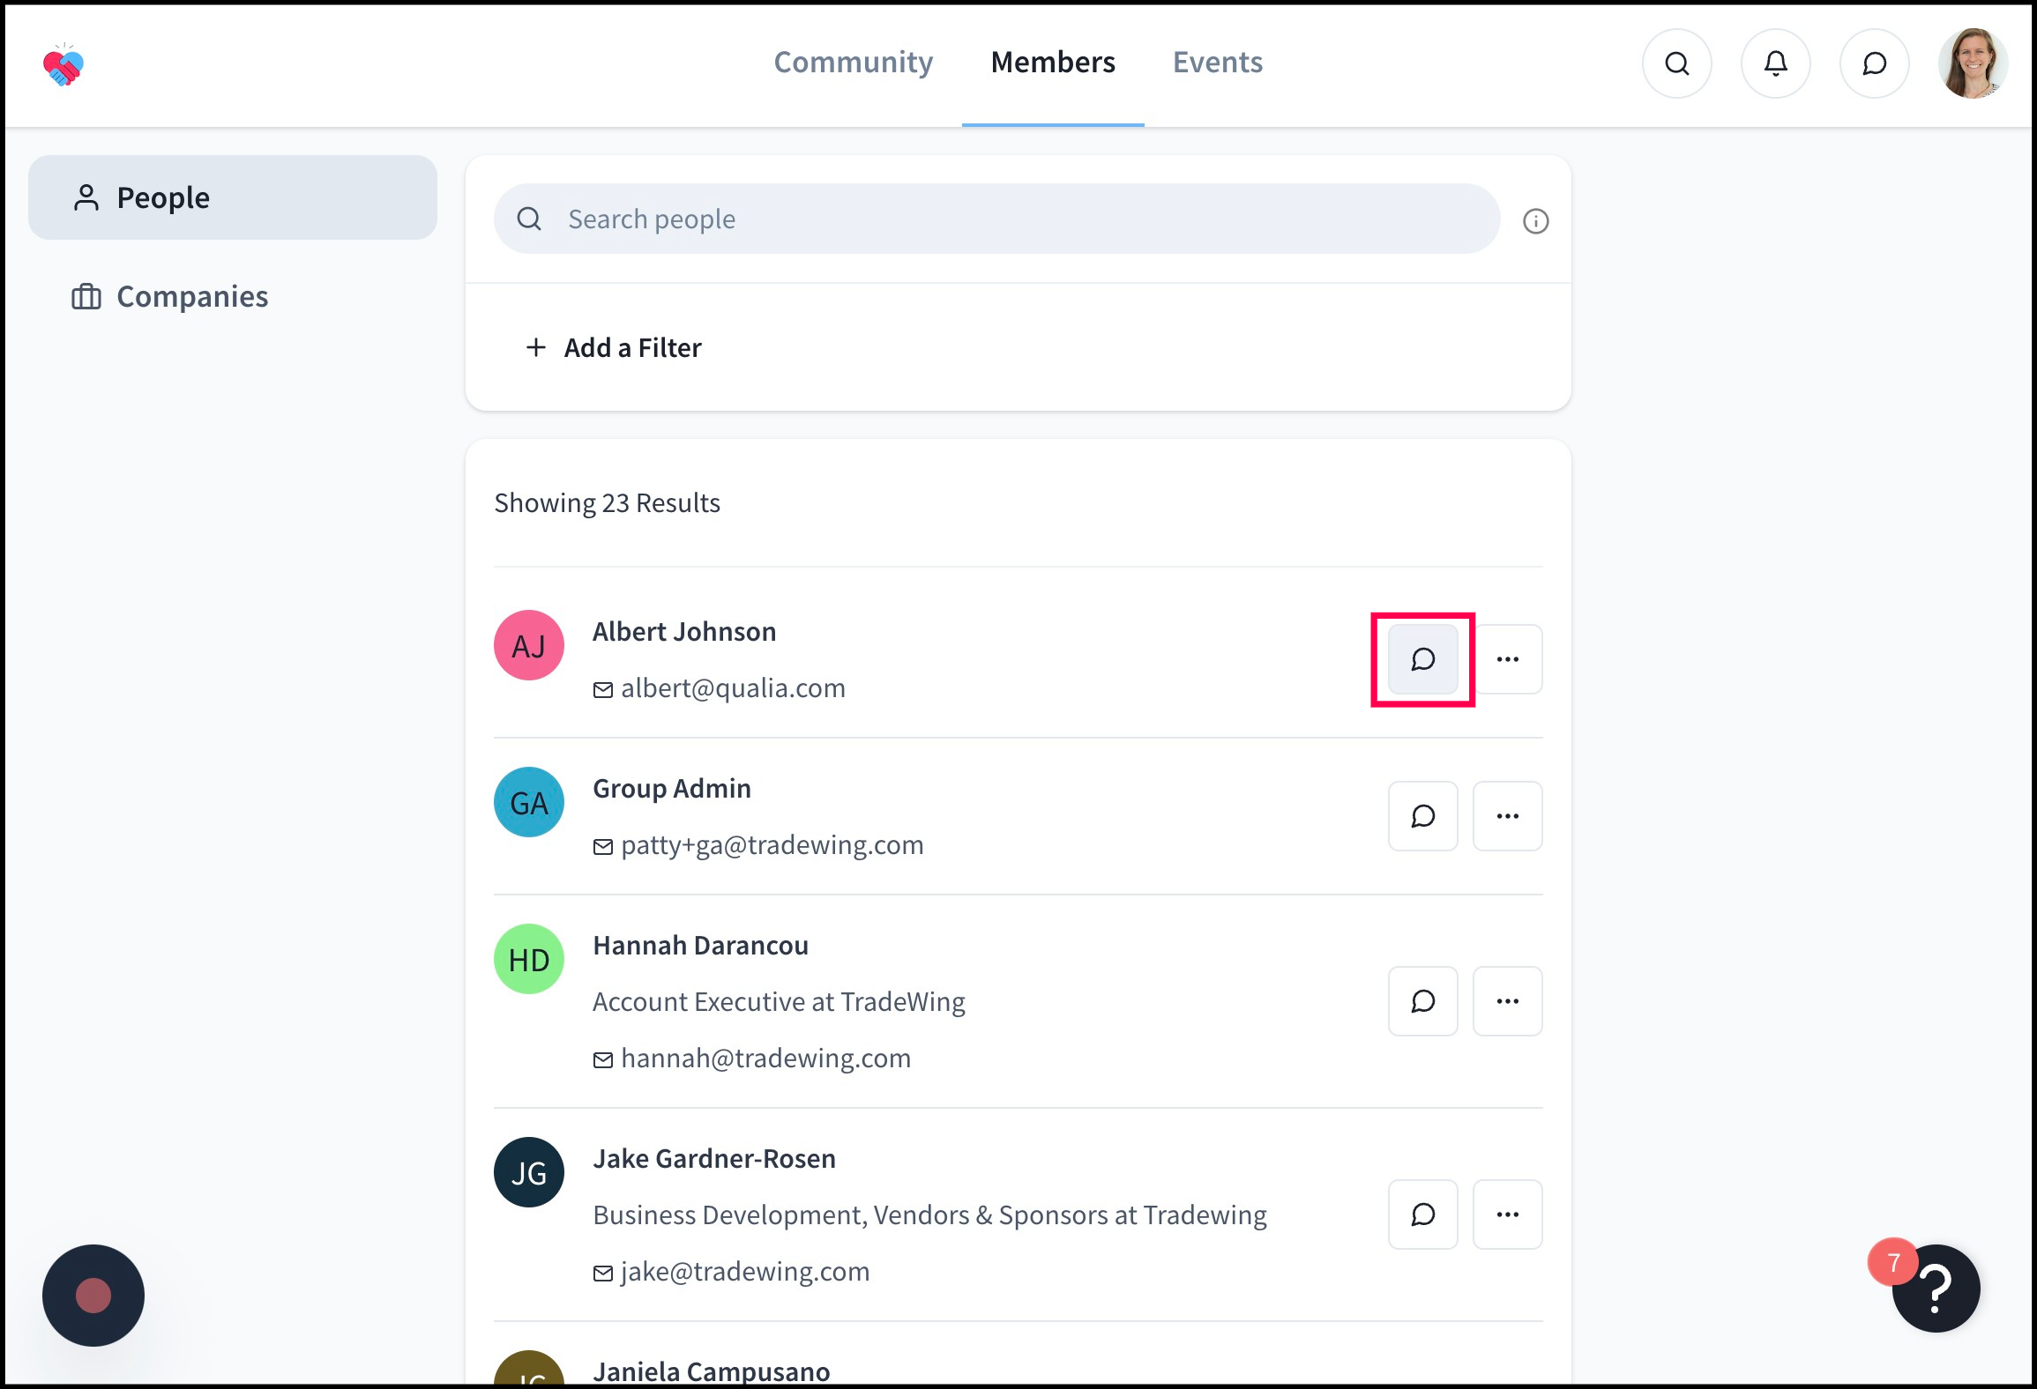2037x1389 pixels.
Task: Click 'Account Executive at TradeWing' text
Action: [779, 1001]
